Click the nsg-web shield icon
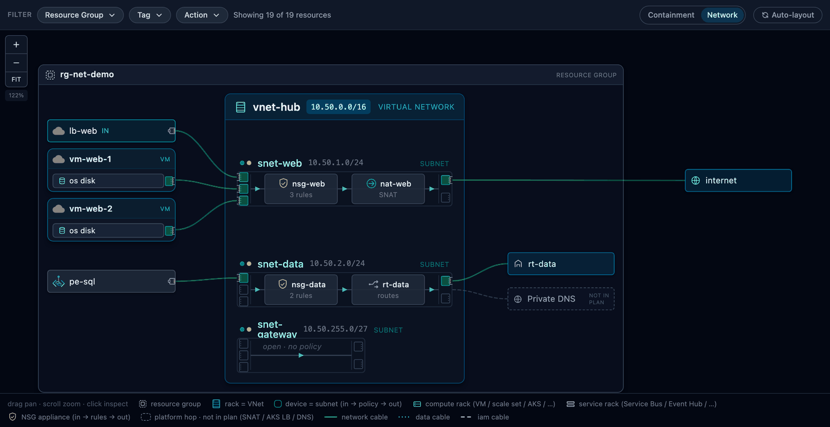This screenshot has width=830, height=427. tap(283, 183)
